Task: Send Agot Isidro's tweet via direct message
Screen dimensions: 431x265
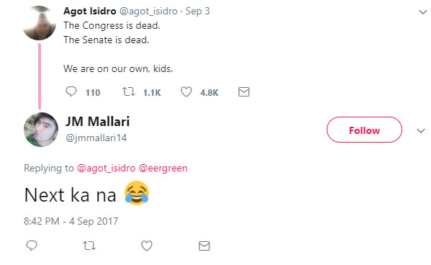Action: tap(244, 91)
